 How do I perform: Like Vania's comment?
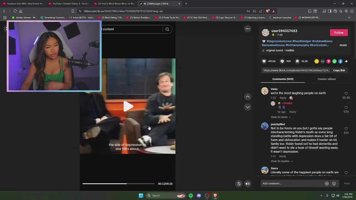tap(346, 94)
